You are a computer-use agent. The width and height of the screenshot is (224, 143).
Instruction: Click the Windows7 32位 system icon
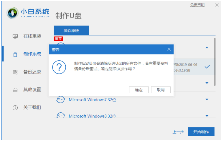coord(61,99)
